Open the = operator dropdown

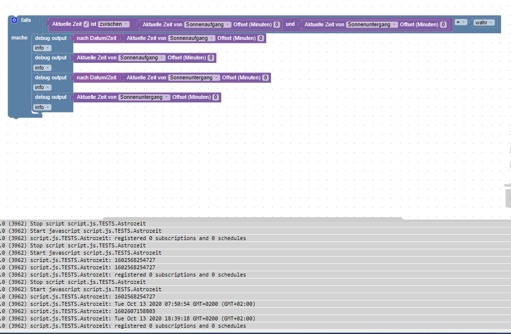[461, 22]
